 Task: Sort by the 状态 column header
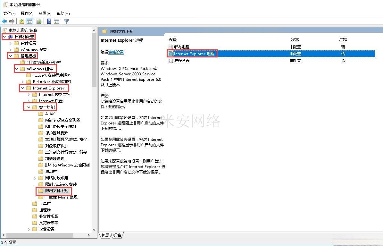(x=295, y=40)
